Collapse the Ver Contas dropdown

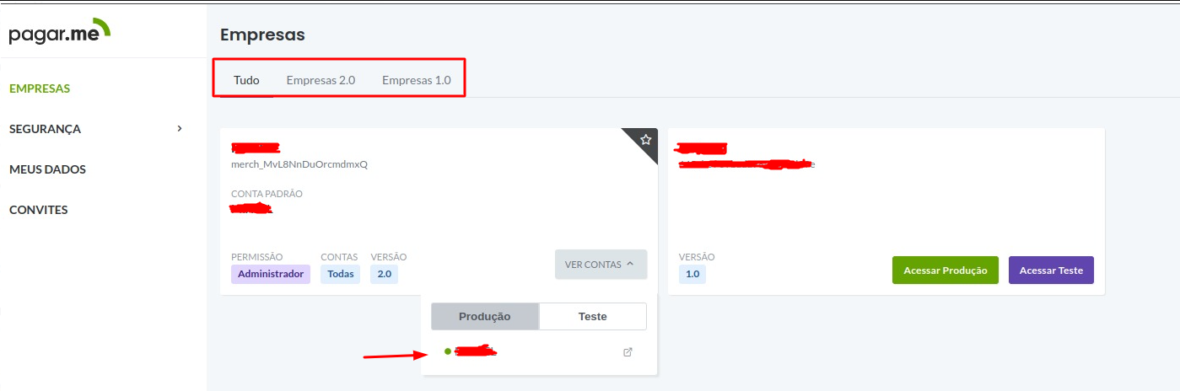pyautogui.click(x=601, y=265)
